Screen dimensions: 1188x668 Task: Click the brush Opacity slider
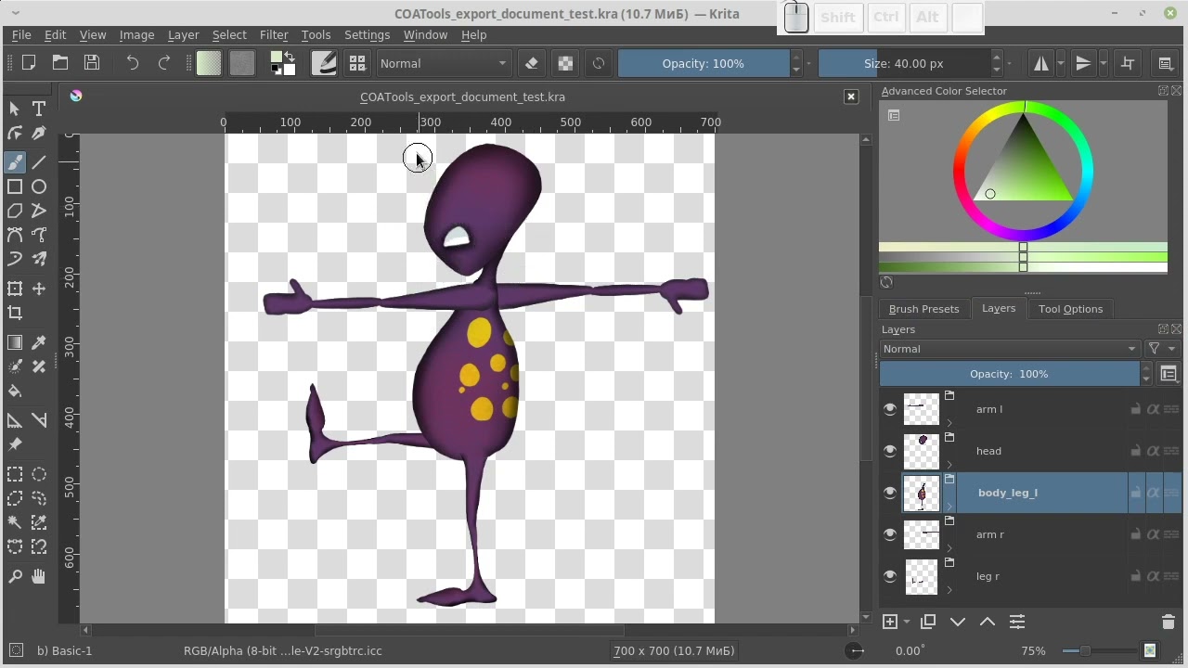[x=703, y=63]
